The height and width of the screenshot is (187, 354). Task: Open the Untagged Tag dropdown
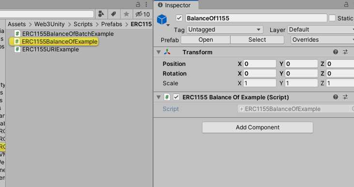pyautogui.click(x=225, y=30)
